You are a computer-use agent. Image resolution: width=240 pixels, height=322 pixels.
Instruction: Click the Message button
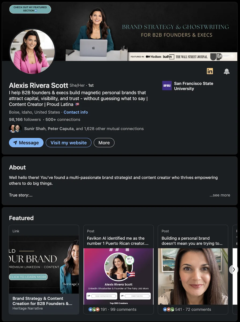click(26, 142)
